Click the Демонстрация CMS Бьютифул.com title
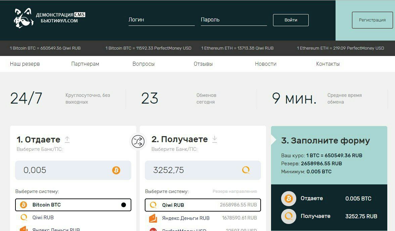 60,17
